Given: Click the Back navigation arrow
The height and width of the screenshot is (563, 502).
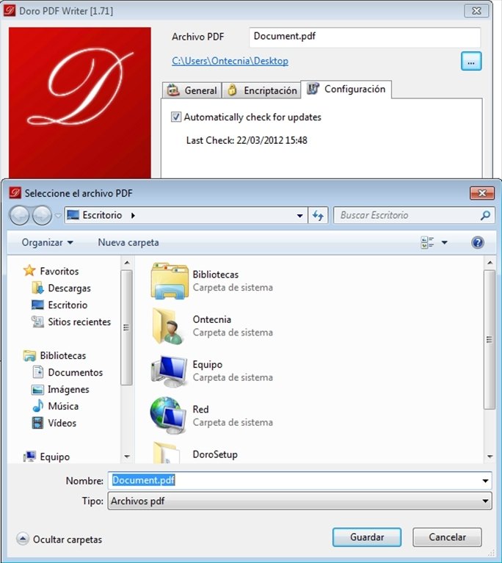Looking at the screenshot, I should [19, 215].
